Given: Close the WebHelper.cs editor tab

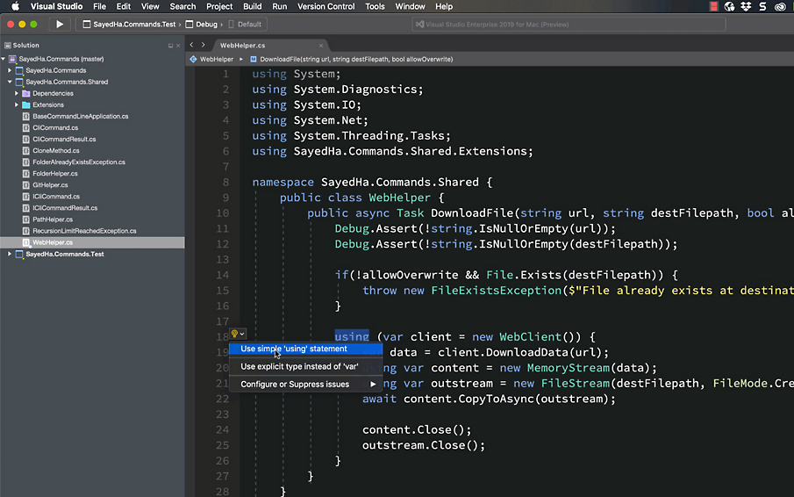Looking at the screenshot, I should click(x=320, y=45).
